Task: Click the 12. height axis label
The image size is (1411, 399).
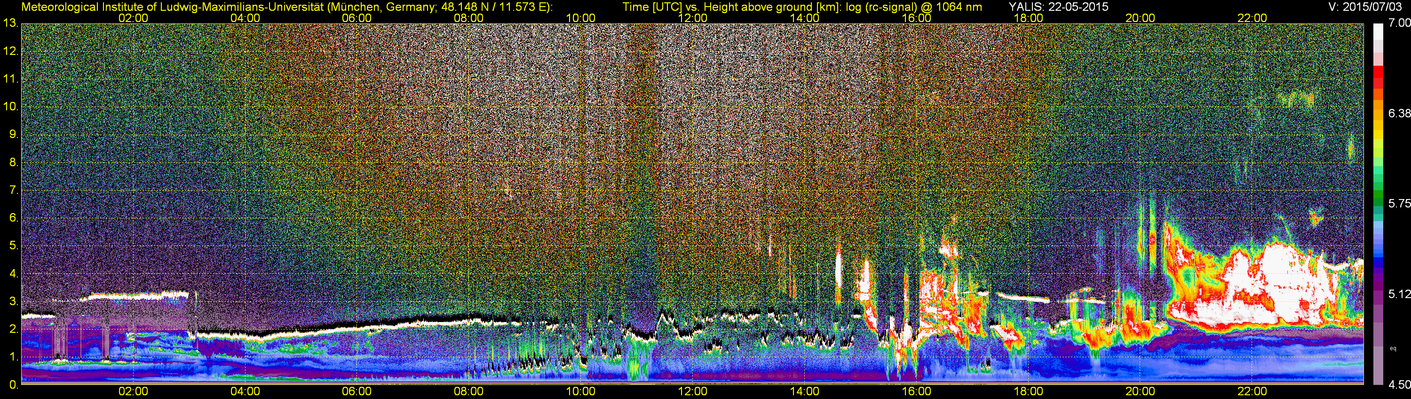Action: (10, 51)
